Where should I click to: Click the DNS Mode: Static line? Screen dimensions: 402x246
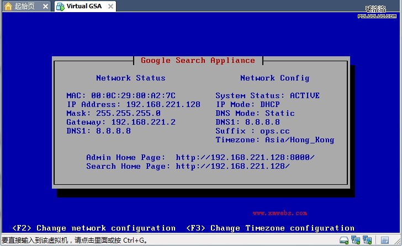pos(255,113)
